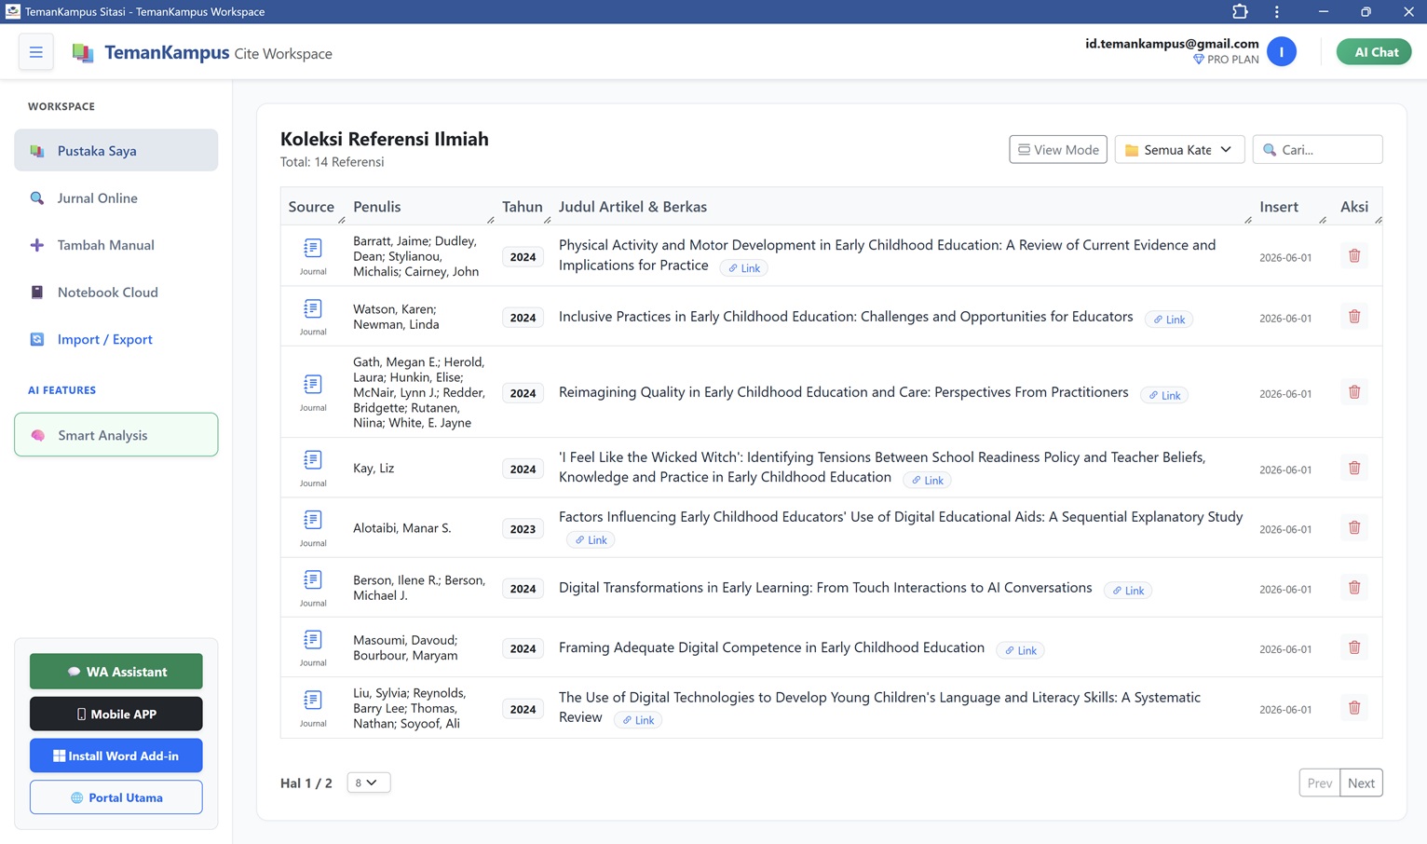Click the TemanKampus logo icon
Screen dimensions: 1427x844
point(83,53)
